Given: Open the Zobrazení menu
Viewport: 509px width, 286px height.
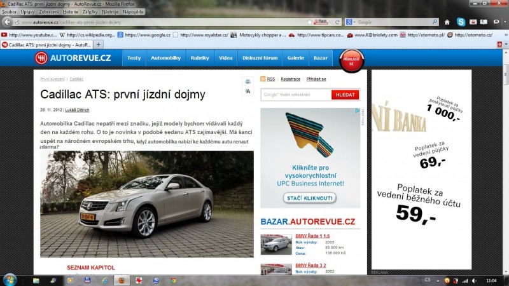Looking at the screenshot, I should coord(49,11).
